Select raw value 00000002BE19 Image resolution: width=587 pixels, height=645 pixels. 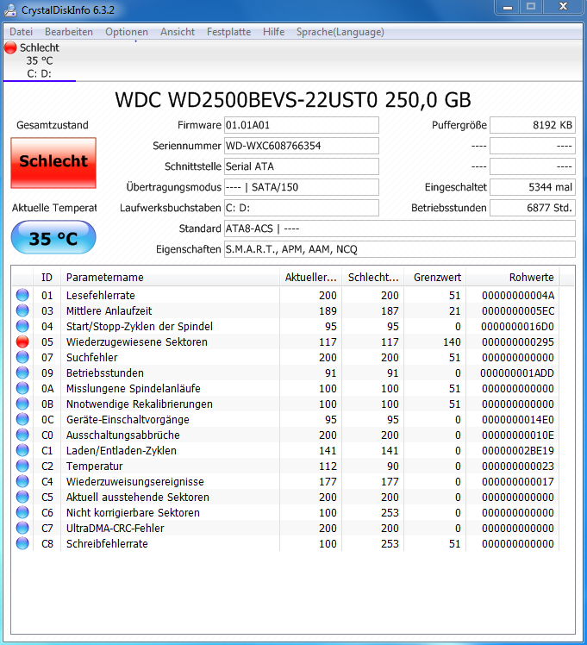click(517, 450)
